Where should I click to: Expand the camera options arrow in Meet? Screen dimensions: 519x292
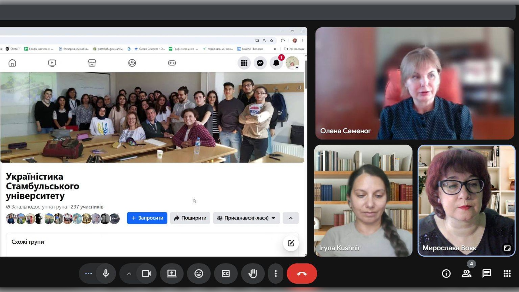tap(129, 274)
